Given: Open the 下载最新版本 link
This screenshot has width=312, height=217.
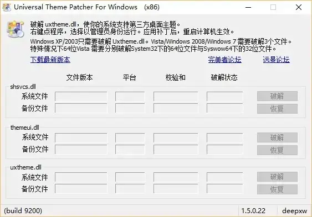Looking at the screenshot, I should [50, 60].
